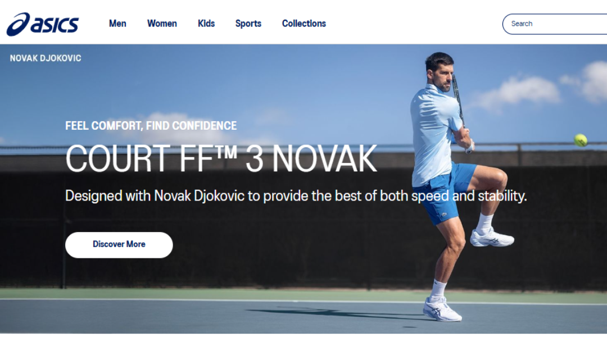Click the yellow tennis ball in banner
The height and width of the screenshot is (337, 607).
(580, 140)
